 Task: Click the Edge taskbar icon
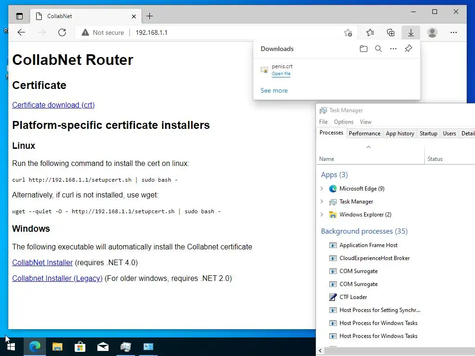tap(34, 347)
